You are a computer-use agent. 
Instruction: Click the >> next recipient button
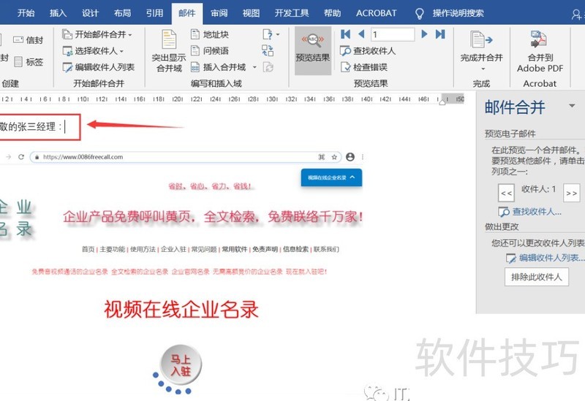(572, 193)
